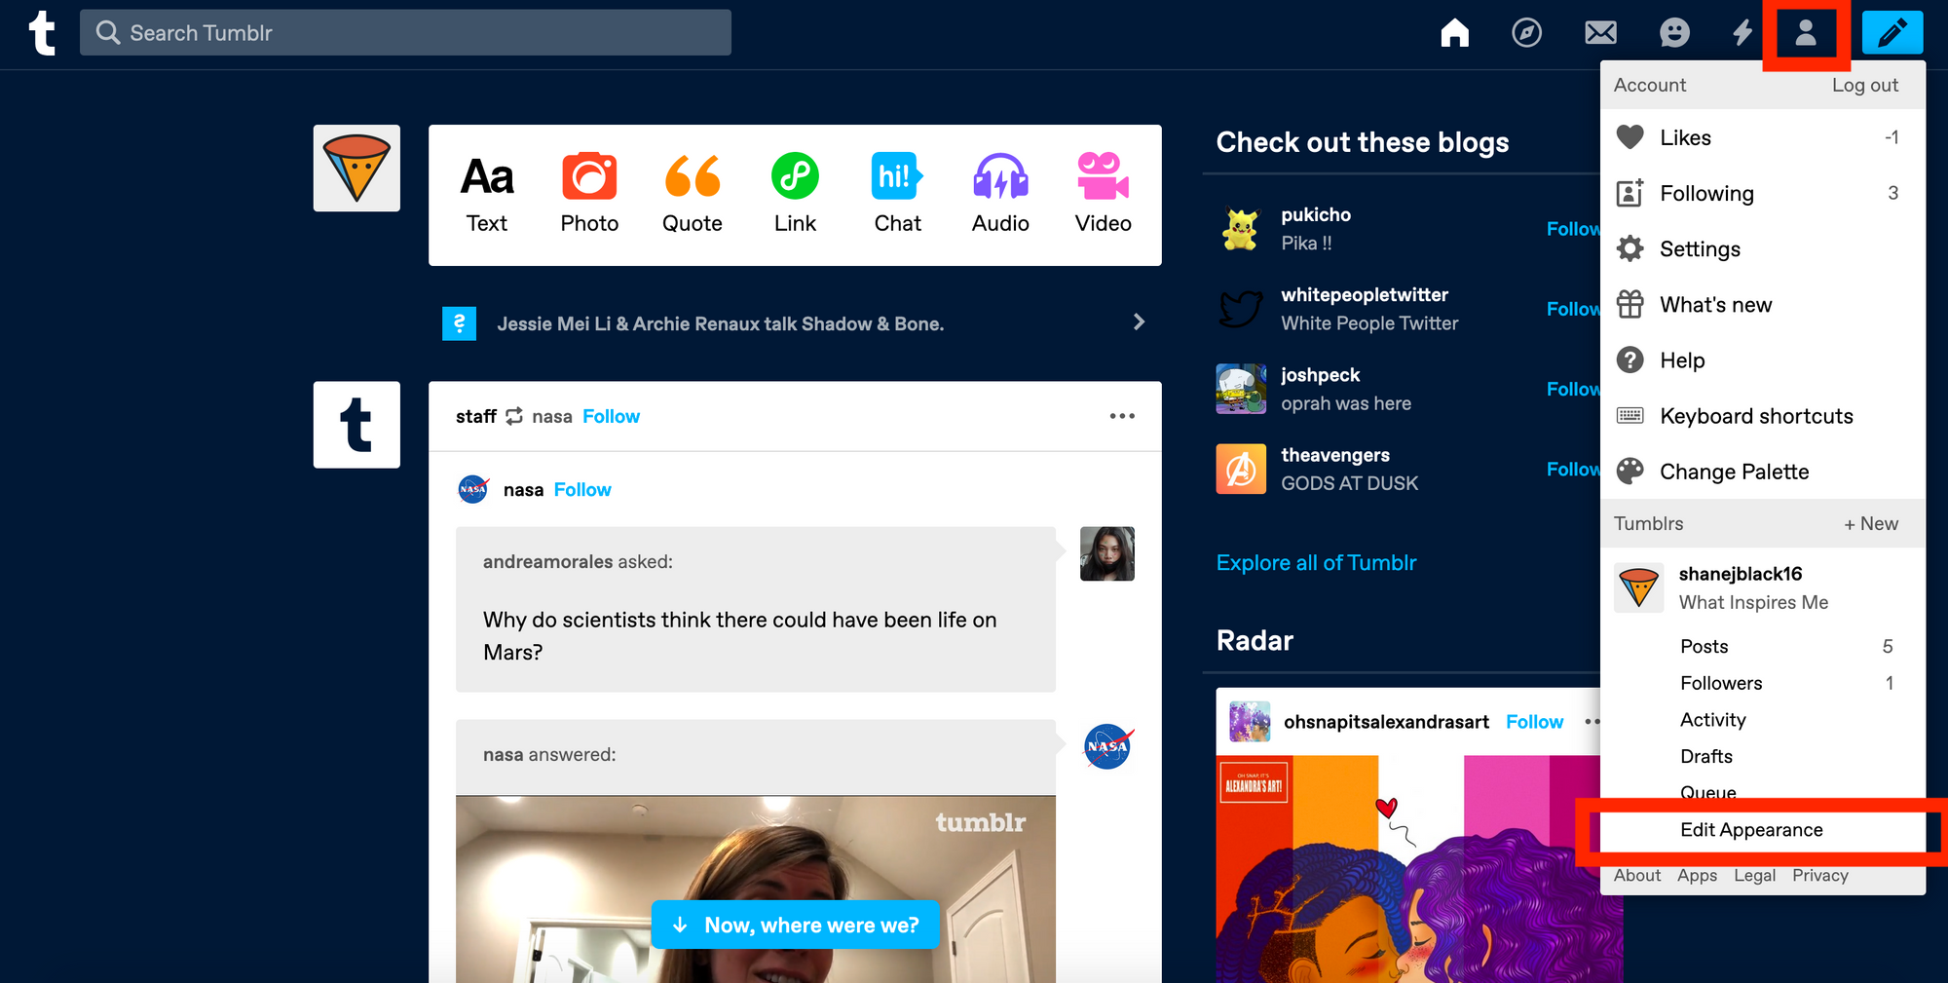Image resolution: width=1948 pixels, height=983 pixels.
Task: Create a new Audio post
Action: pos(1000,194)
